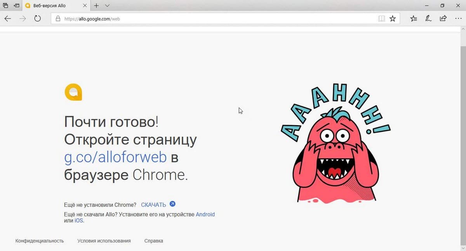466x251 pixels.
Task: Open a new tab plus button
Action: [x=96, y=5]
